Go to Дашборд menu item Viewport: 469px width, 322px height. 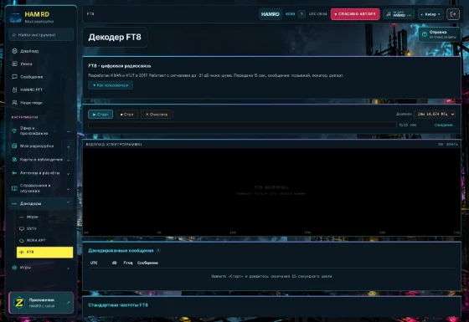click(x=41, y=51)
